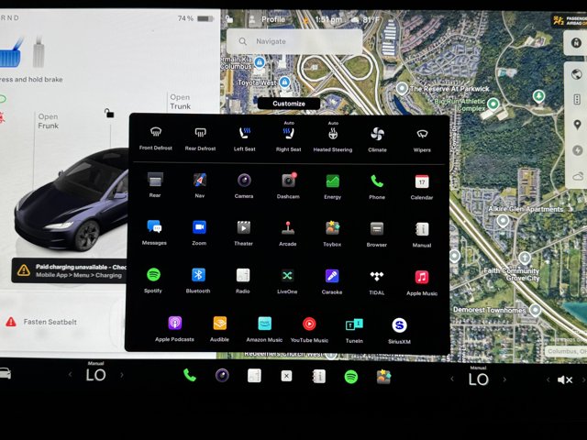Open the Apple Music app
Viewport: 587px width, 440px height.
point(422,283)
